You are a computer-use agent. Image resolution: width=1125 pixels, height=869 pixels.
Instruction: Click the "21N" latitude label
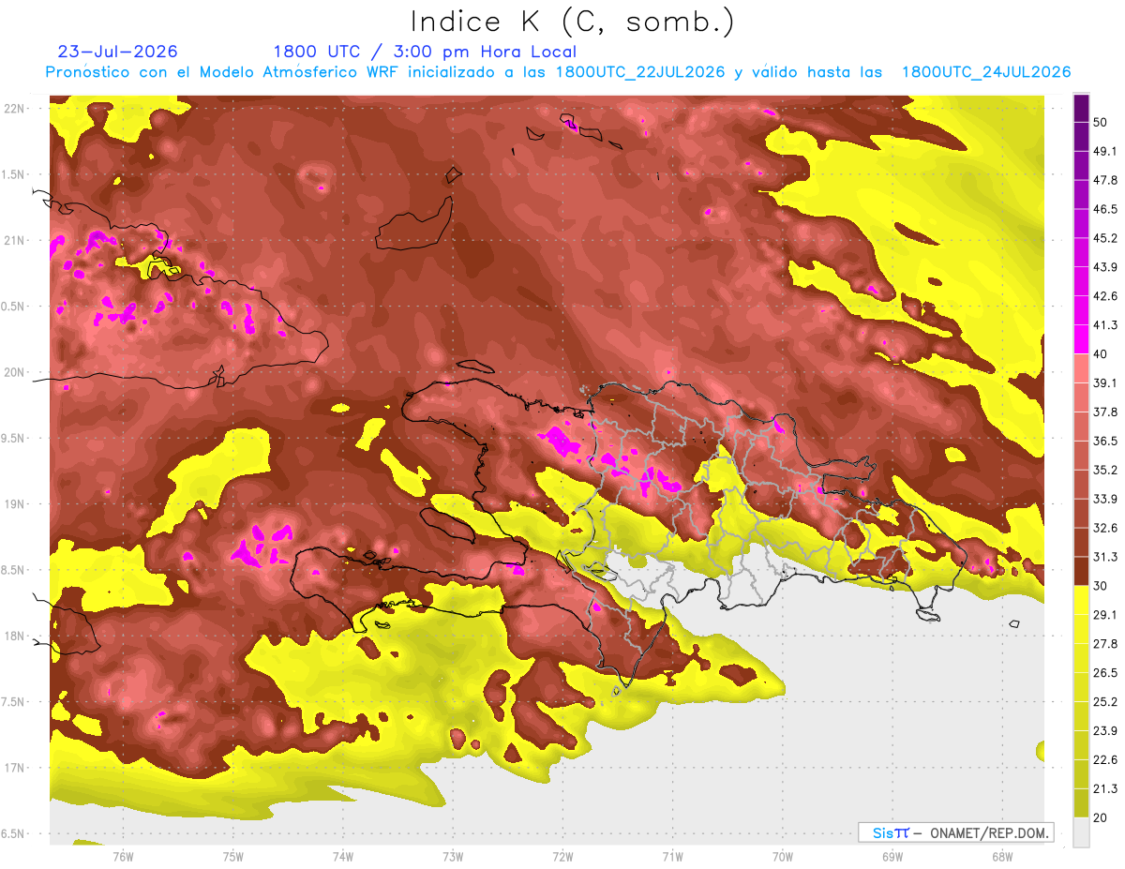tap(15, 241)
